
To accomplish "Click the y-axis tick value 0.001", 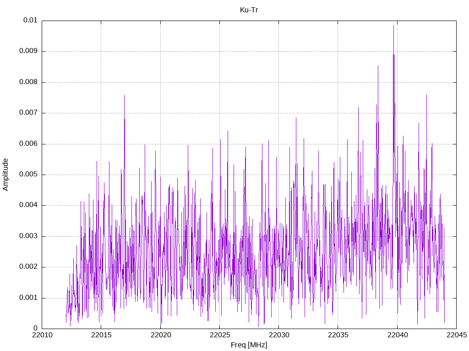I will click(x=28, y=298).
